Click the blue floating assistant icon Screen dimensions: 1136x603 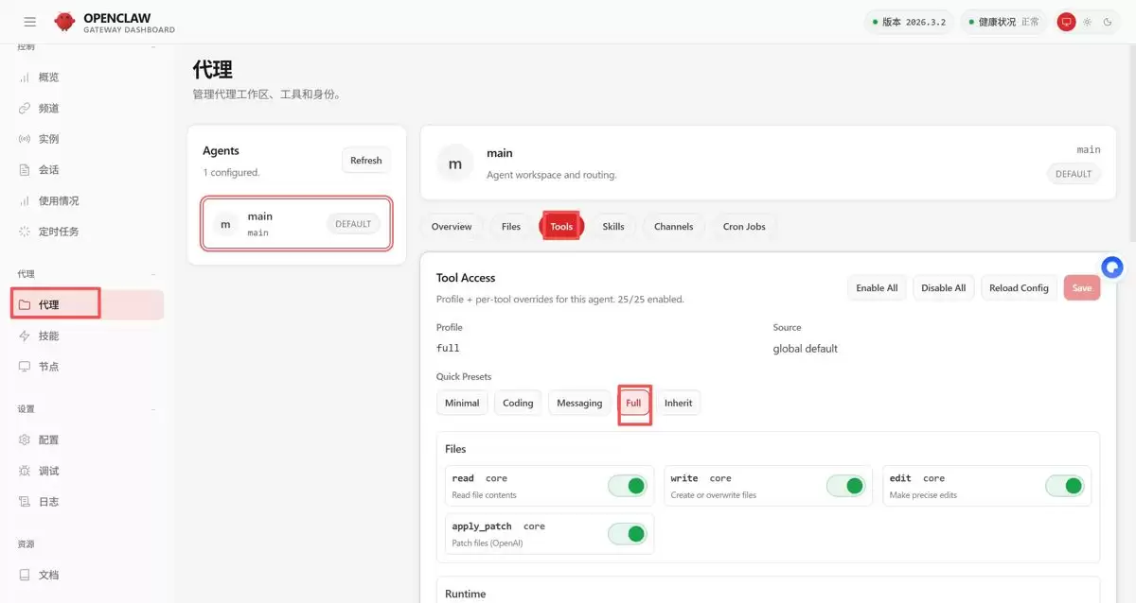click(1112, 267)
